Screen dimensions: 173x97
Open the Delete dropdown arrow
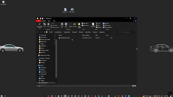(70, 27)
